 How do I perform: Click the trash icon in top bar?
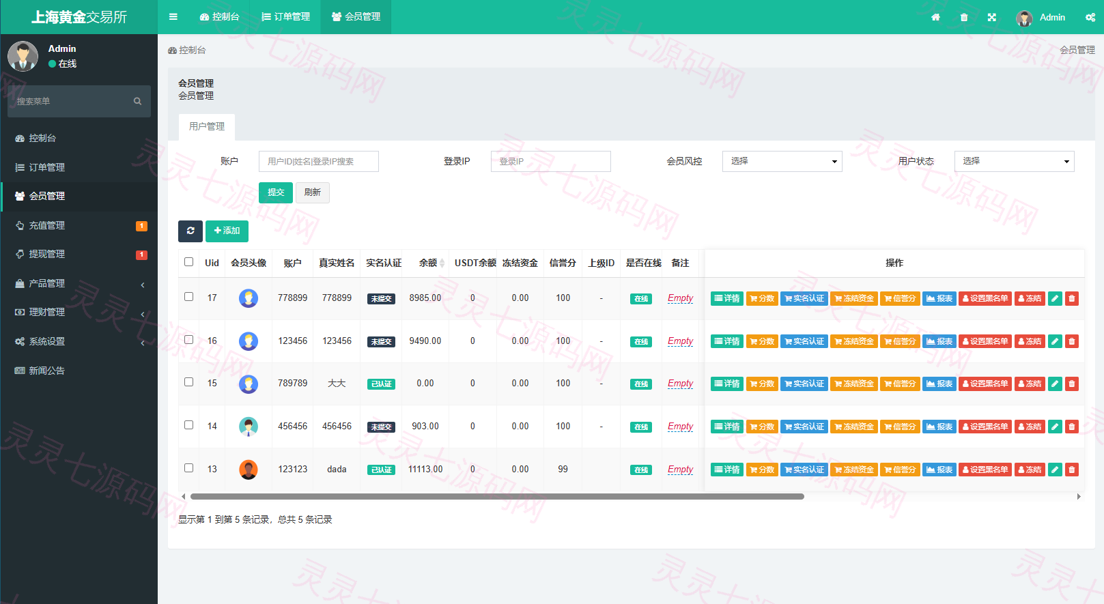964,17
